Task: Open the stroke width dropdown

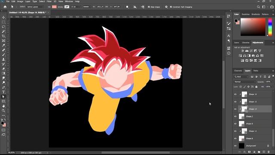Action: 80,7
